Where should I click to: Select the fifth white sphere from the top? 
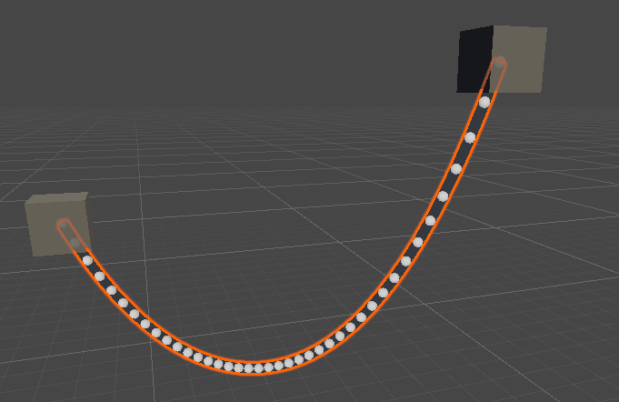point(430,220)
